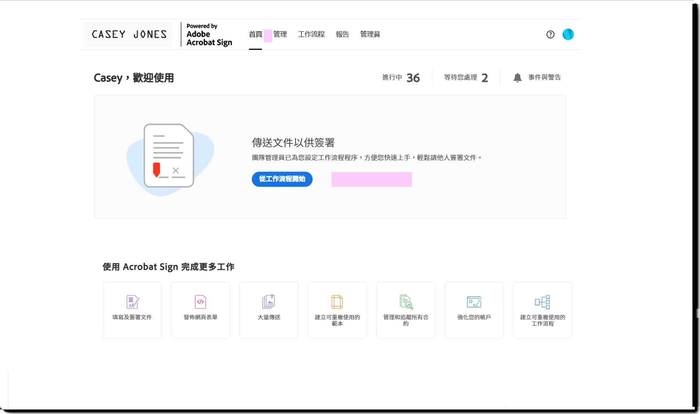Select the 管理和追蹤所有合約 icon

tap(406, 302)
